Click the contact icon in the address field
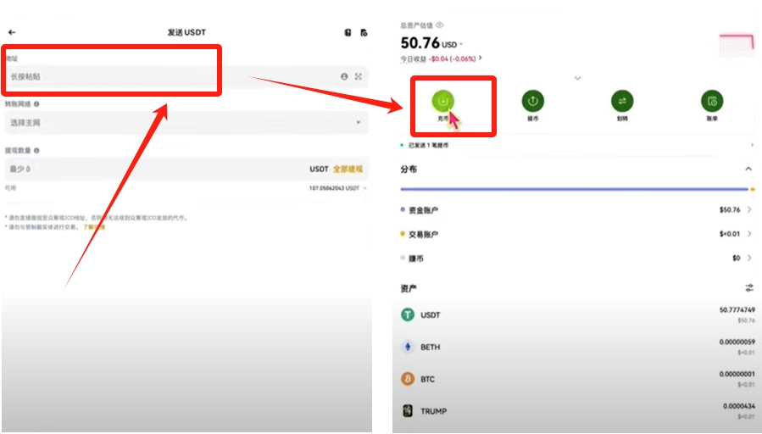Viewport: 762px width, 434px height. coord(344,76)
